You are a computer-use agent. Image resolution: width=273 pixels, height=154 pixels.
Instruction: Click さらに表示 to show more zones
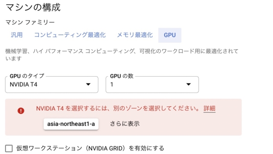coord(125,124)
